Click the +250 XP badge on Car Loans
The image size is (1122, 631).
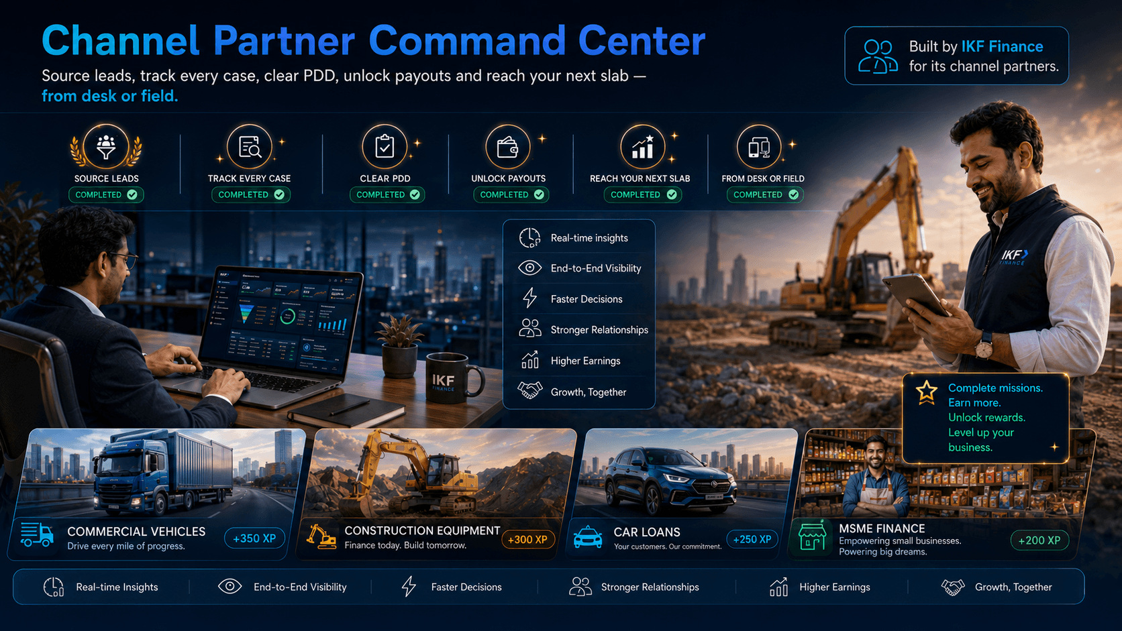752,539
